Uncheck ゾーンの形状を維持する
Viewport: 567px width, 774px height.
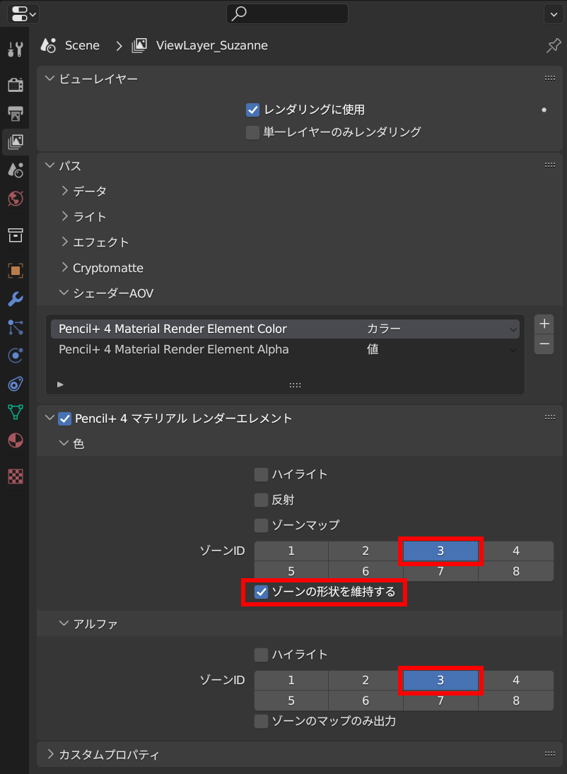tap(262, 592)
